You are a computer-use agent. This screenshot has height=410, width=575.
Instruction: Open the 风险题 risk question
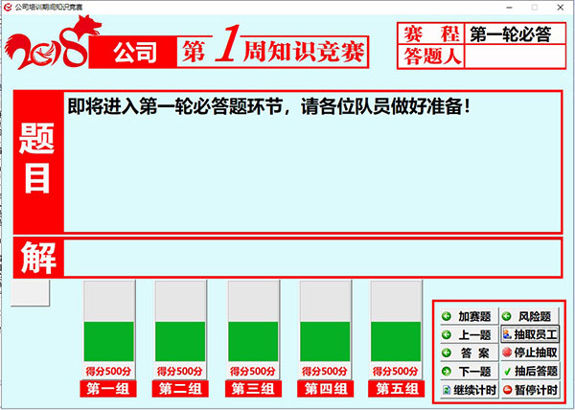[530, 316]
